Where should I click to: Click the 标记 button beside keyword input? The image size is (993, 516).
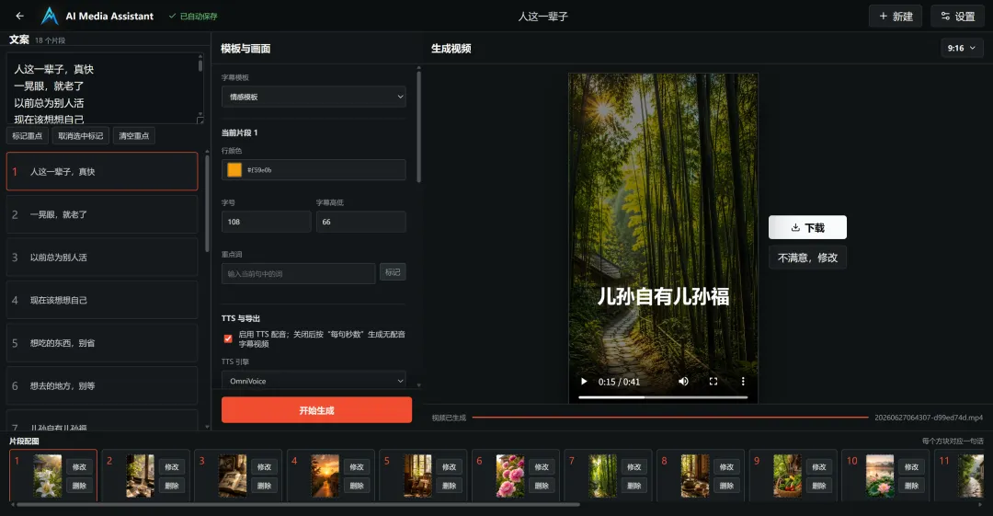pyautogui.click(x=393, y=272)
